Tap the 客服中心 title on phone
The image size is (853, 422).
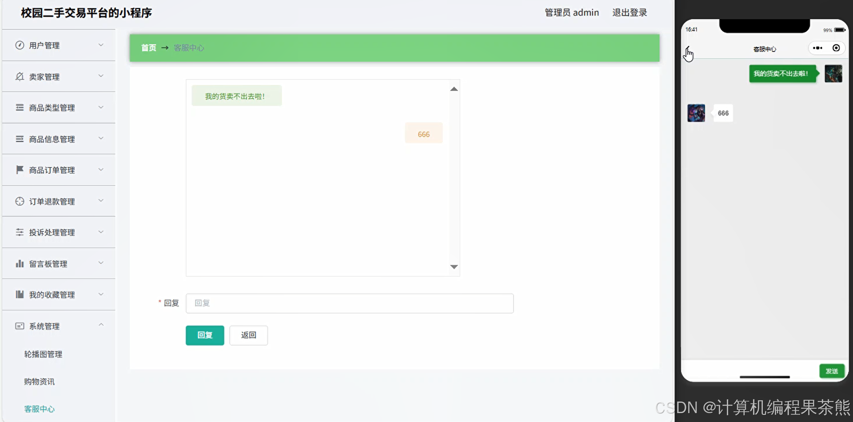[x=765, y=49]
